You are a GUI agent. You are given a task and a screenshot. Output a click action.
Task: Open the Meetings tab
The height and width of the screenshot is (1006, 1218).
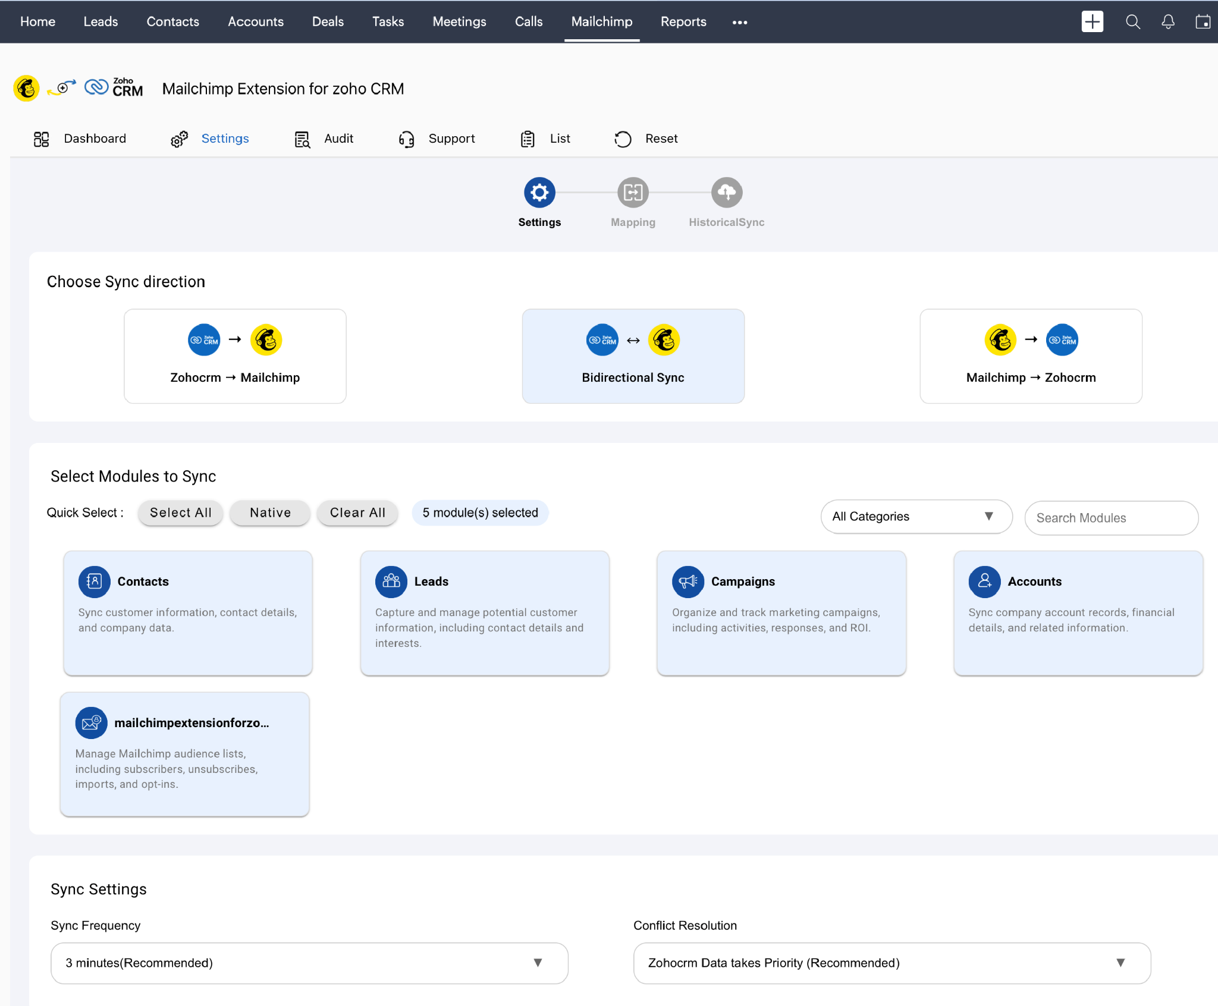click(x=459, y=22)
